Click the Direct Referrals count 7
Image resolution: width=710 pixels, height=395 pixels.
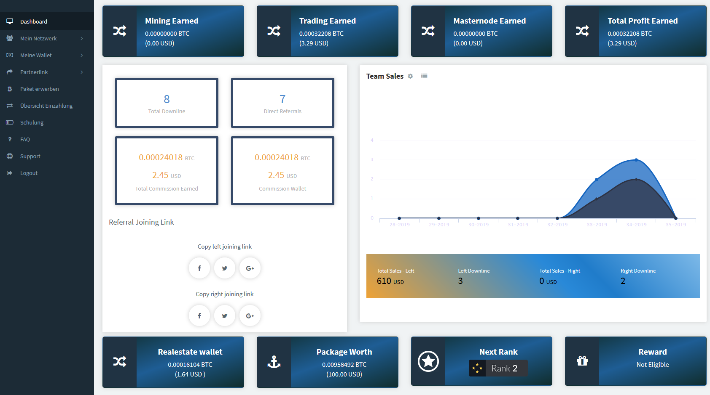[x=282, y=99]
